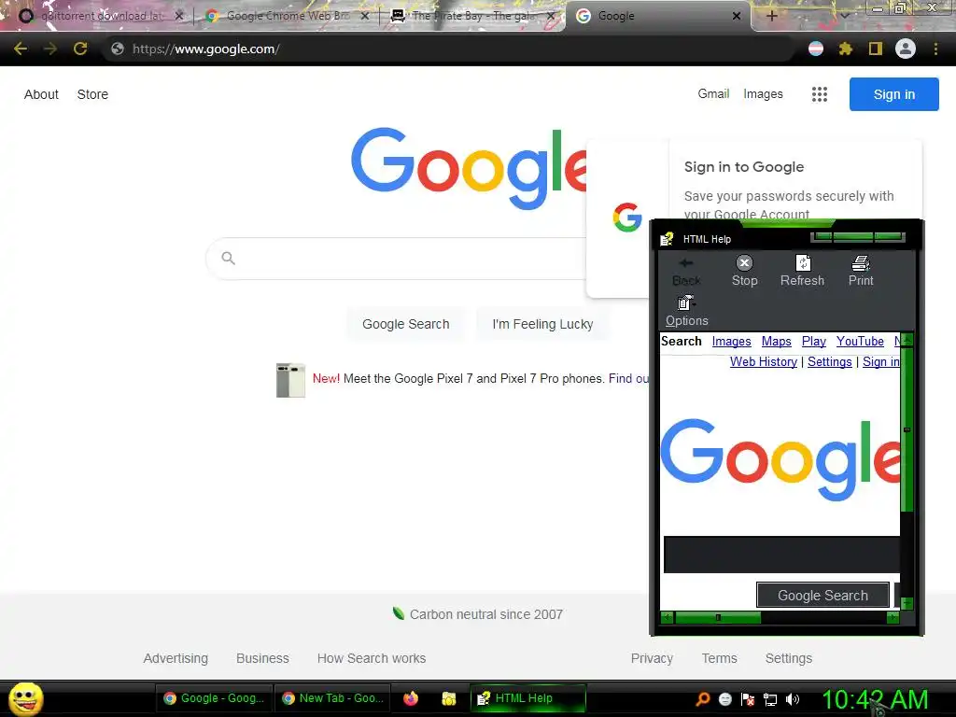Click the main Google search box
Viewport: 956px width, 717px height.
coord(396,259)
